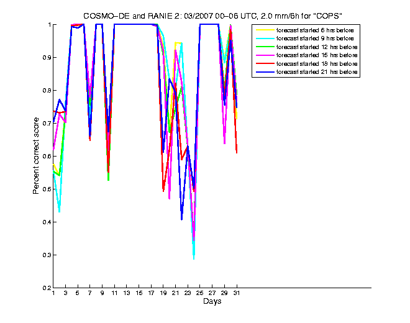
Task: Click y-axis tick label 0.6
Action: (x=47, y=157)
